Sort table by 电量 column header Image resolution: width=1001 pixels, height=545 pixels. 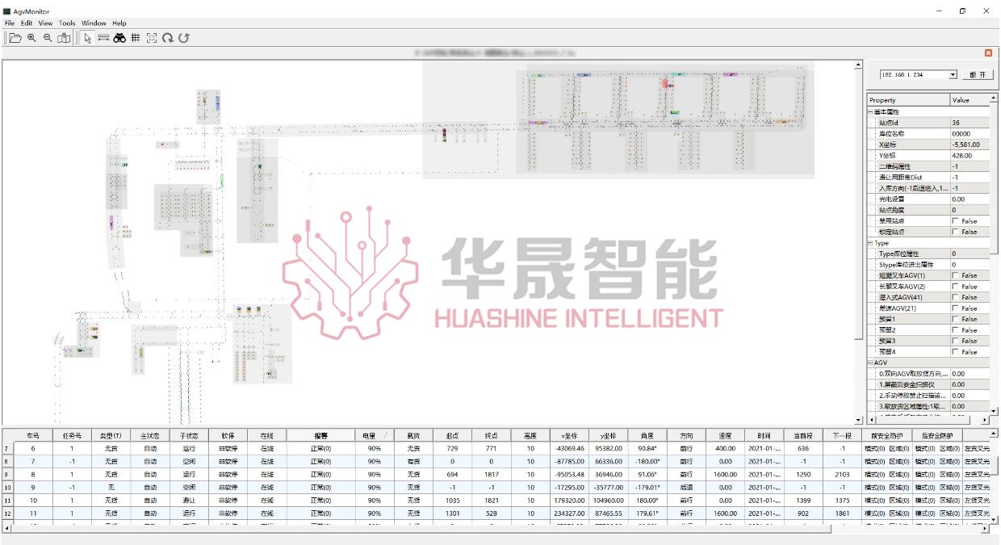pyautogui.click(x=374, y=435)
